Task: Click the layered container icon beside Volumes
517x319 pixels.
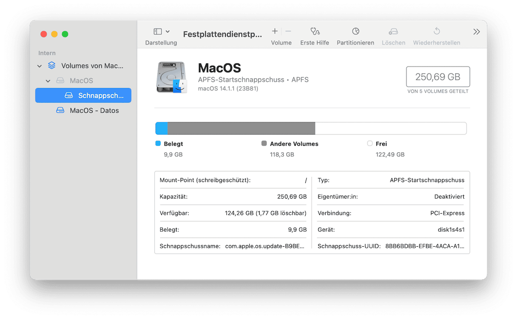Action: pos(52,66)
